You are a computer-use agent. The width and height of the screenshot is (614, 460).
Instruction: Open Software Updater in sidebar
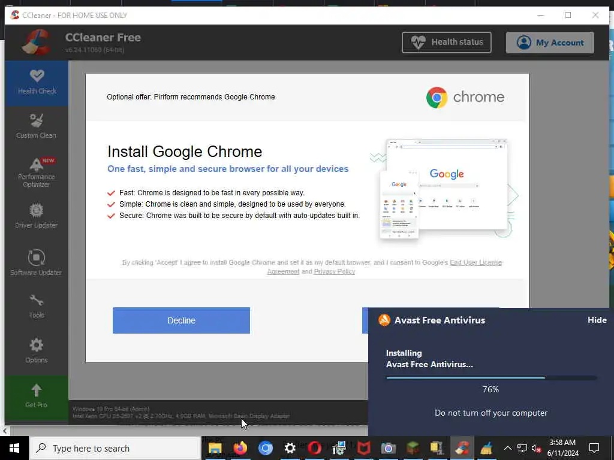pyautogui.click(x=37, y=262)
